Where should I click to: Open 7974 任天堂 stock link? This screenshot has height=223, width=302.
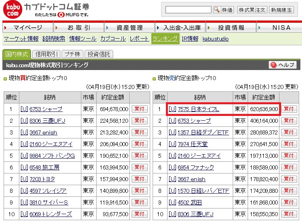pyautogui.click(x=192, y=144)
